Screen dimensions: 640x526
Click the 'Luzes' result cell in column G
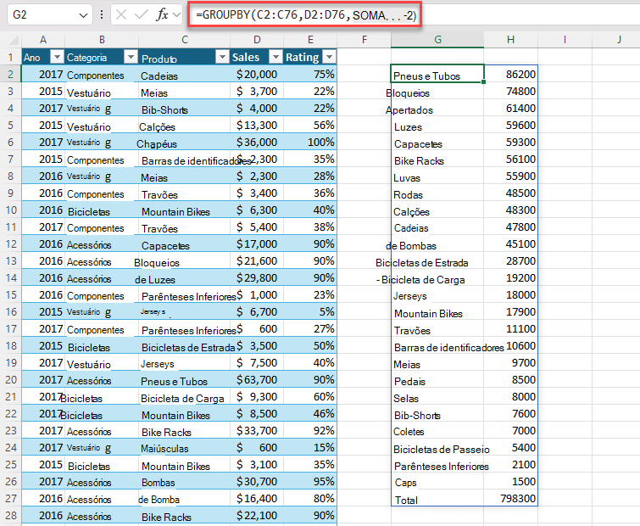pyautogui.click(x=437, y=125)
